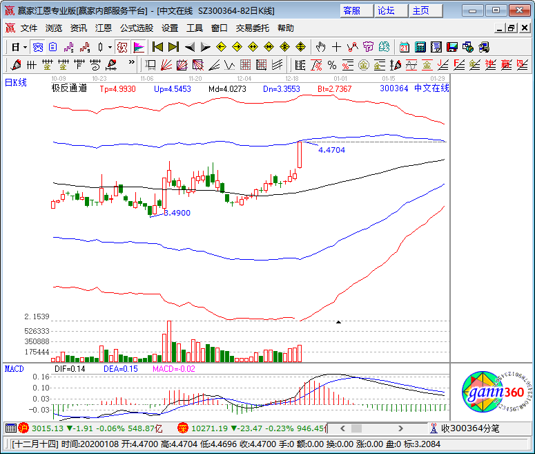Click the MACD indicator label
This screenshot has width=535, height=454.
pos(14,368)
